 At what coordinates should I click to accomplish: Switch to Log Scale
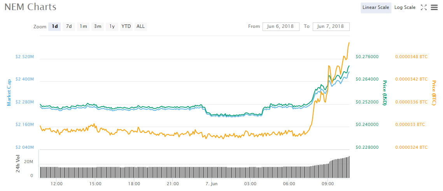click(x=405, y=8)
